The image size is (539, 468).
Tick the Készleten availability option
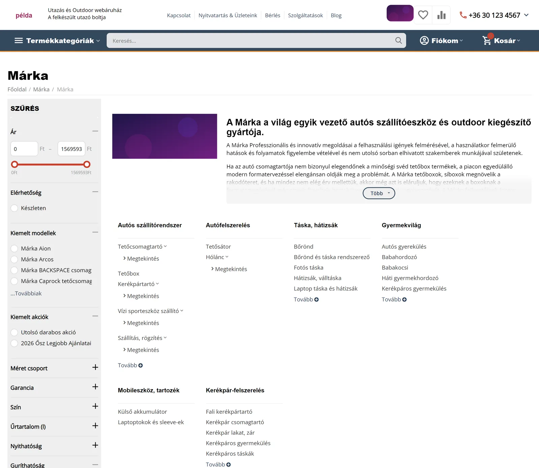point(14,208)
